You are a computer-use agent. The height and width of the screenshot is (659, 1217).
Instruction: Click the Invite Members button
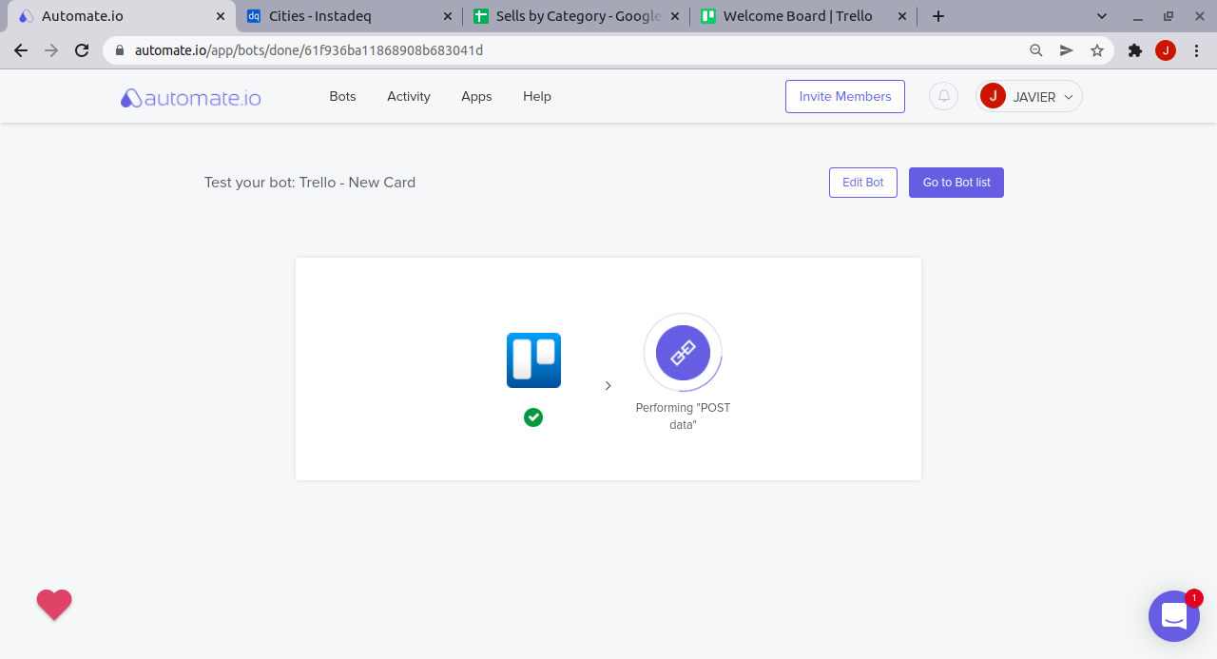pos(845,96)
